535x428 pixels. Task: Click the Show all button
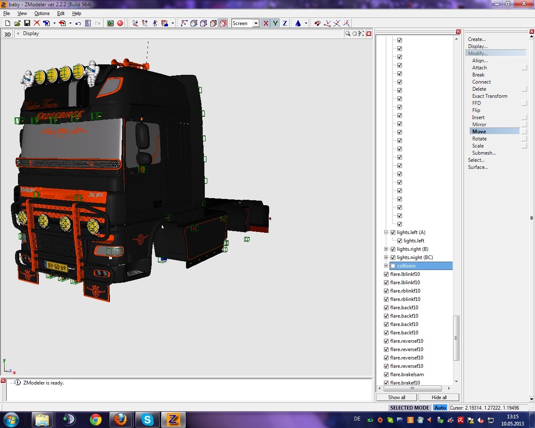[x=397, y=397]
